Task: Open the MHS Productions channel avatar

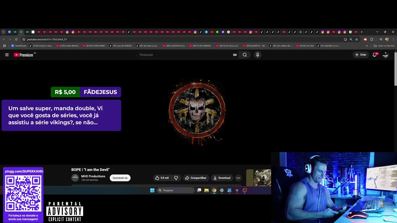Action: [x=75, y=178]
